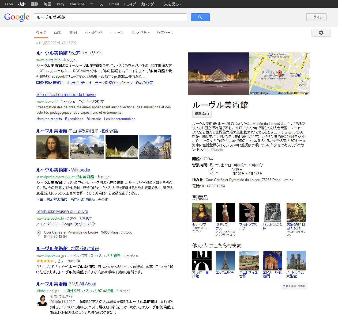Click the Mona Lisa thumbnail in image results
The width and height of the screenshot is (338, 321).
[x=52, y=147]
